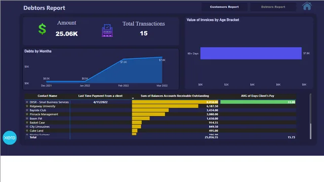The image size is (324, 182).
Task: Click the table's vertical scrollbar
Action: click(310, 116)
